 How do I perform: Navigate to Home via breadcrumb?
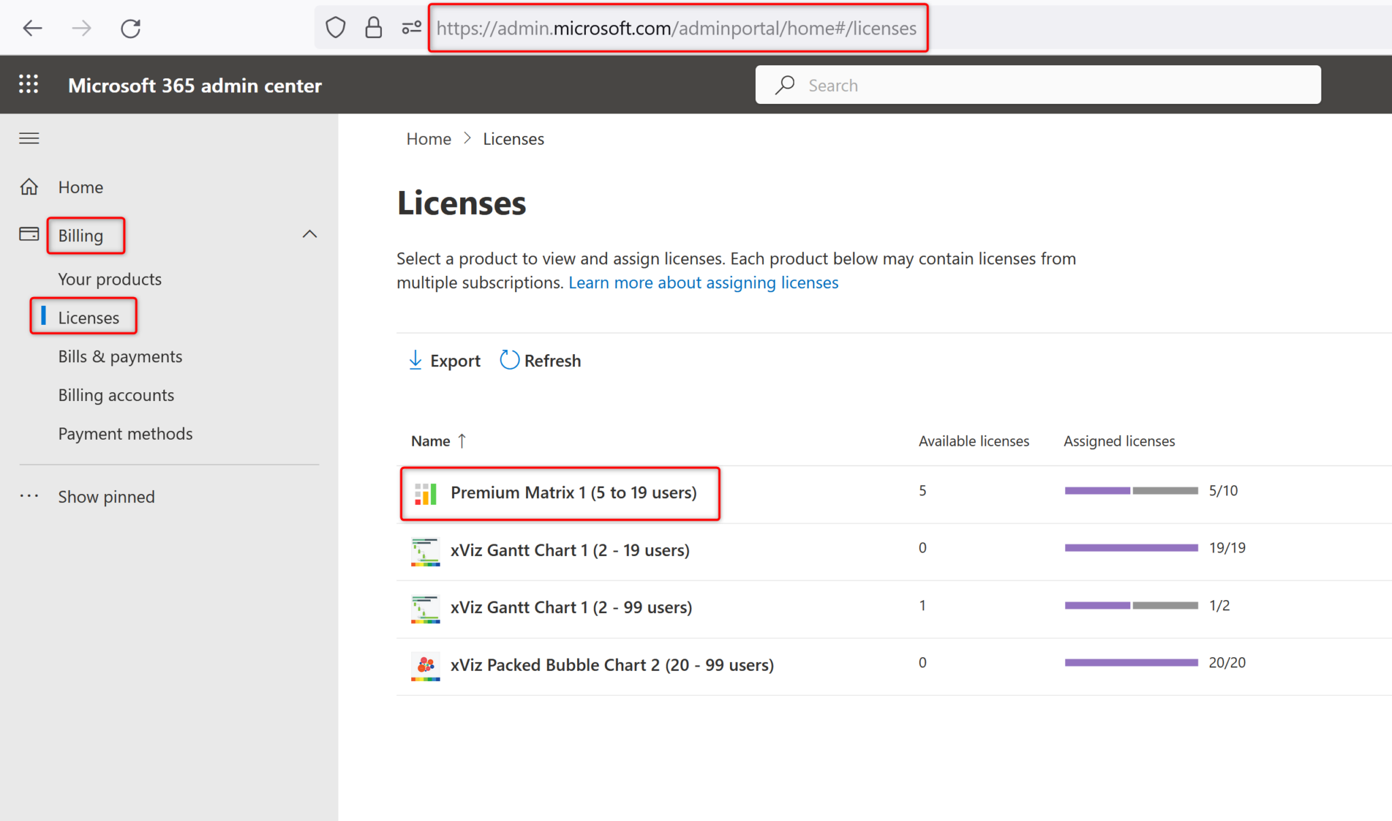tap(428, 138)
